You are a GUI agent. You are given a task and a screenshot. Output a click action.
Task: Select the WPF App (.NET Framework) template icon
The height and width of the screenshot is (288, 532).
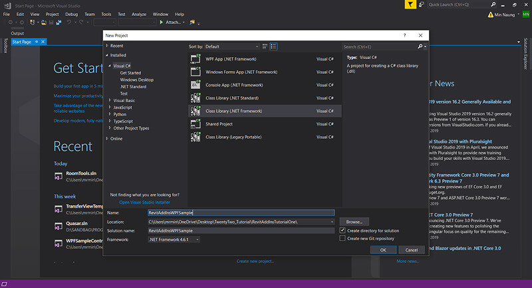pyautogui.click(x=196, y=58)
